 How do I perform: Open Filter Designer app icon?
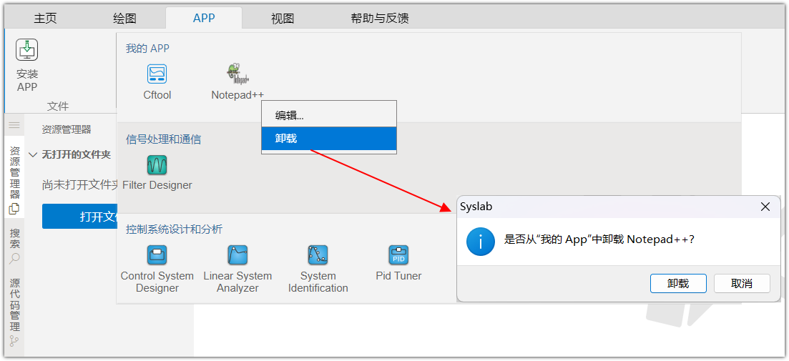pos(157,165)
